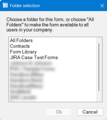The image size is (107, 120).
Task: Click the resize grip at the dialog corner
Action: (x=106, y=119)
